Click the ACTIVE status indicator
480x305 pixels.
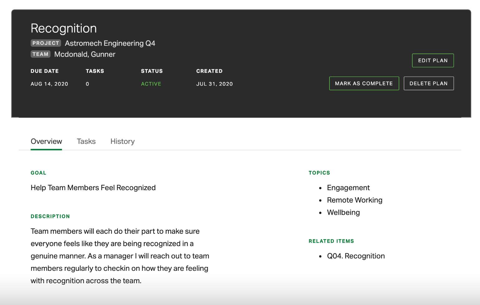point(151,84)
